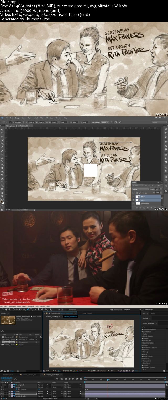Screen dimensions: 168x400
Task: Select the Puppet Pin tool in After Effects
Action: pyautogui.click(x=50, y=309)
